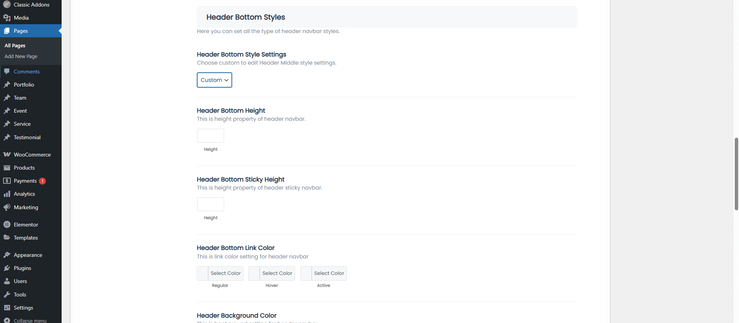Click the Tools wrench icon
Image resolution: width=739 pixels, height=323 pixels.
pos(7,295)
